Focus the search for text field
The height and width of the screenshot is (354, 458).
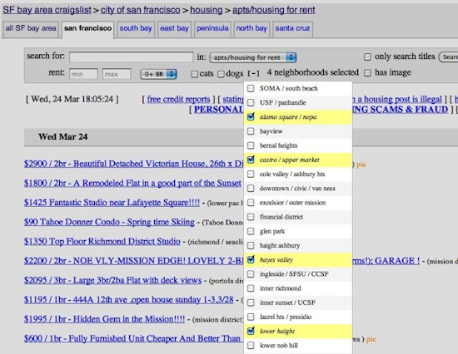[x=131, y=57]
